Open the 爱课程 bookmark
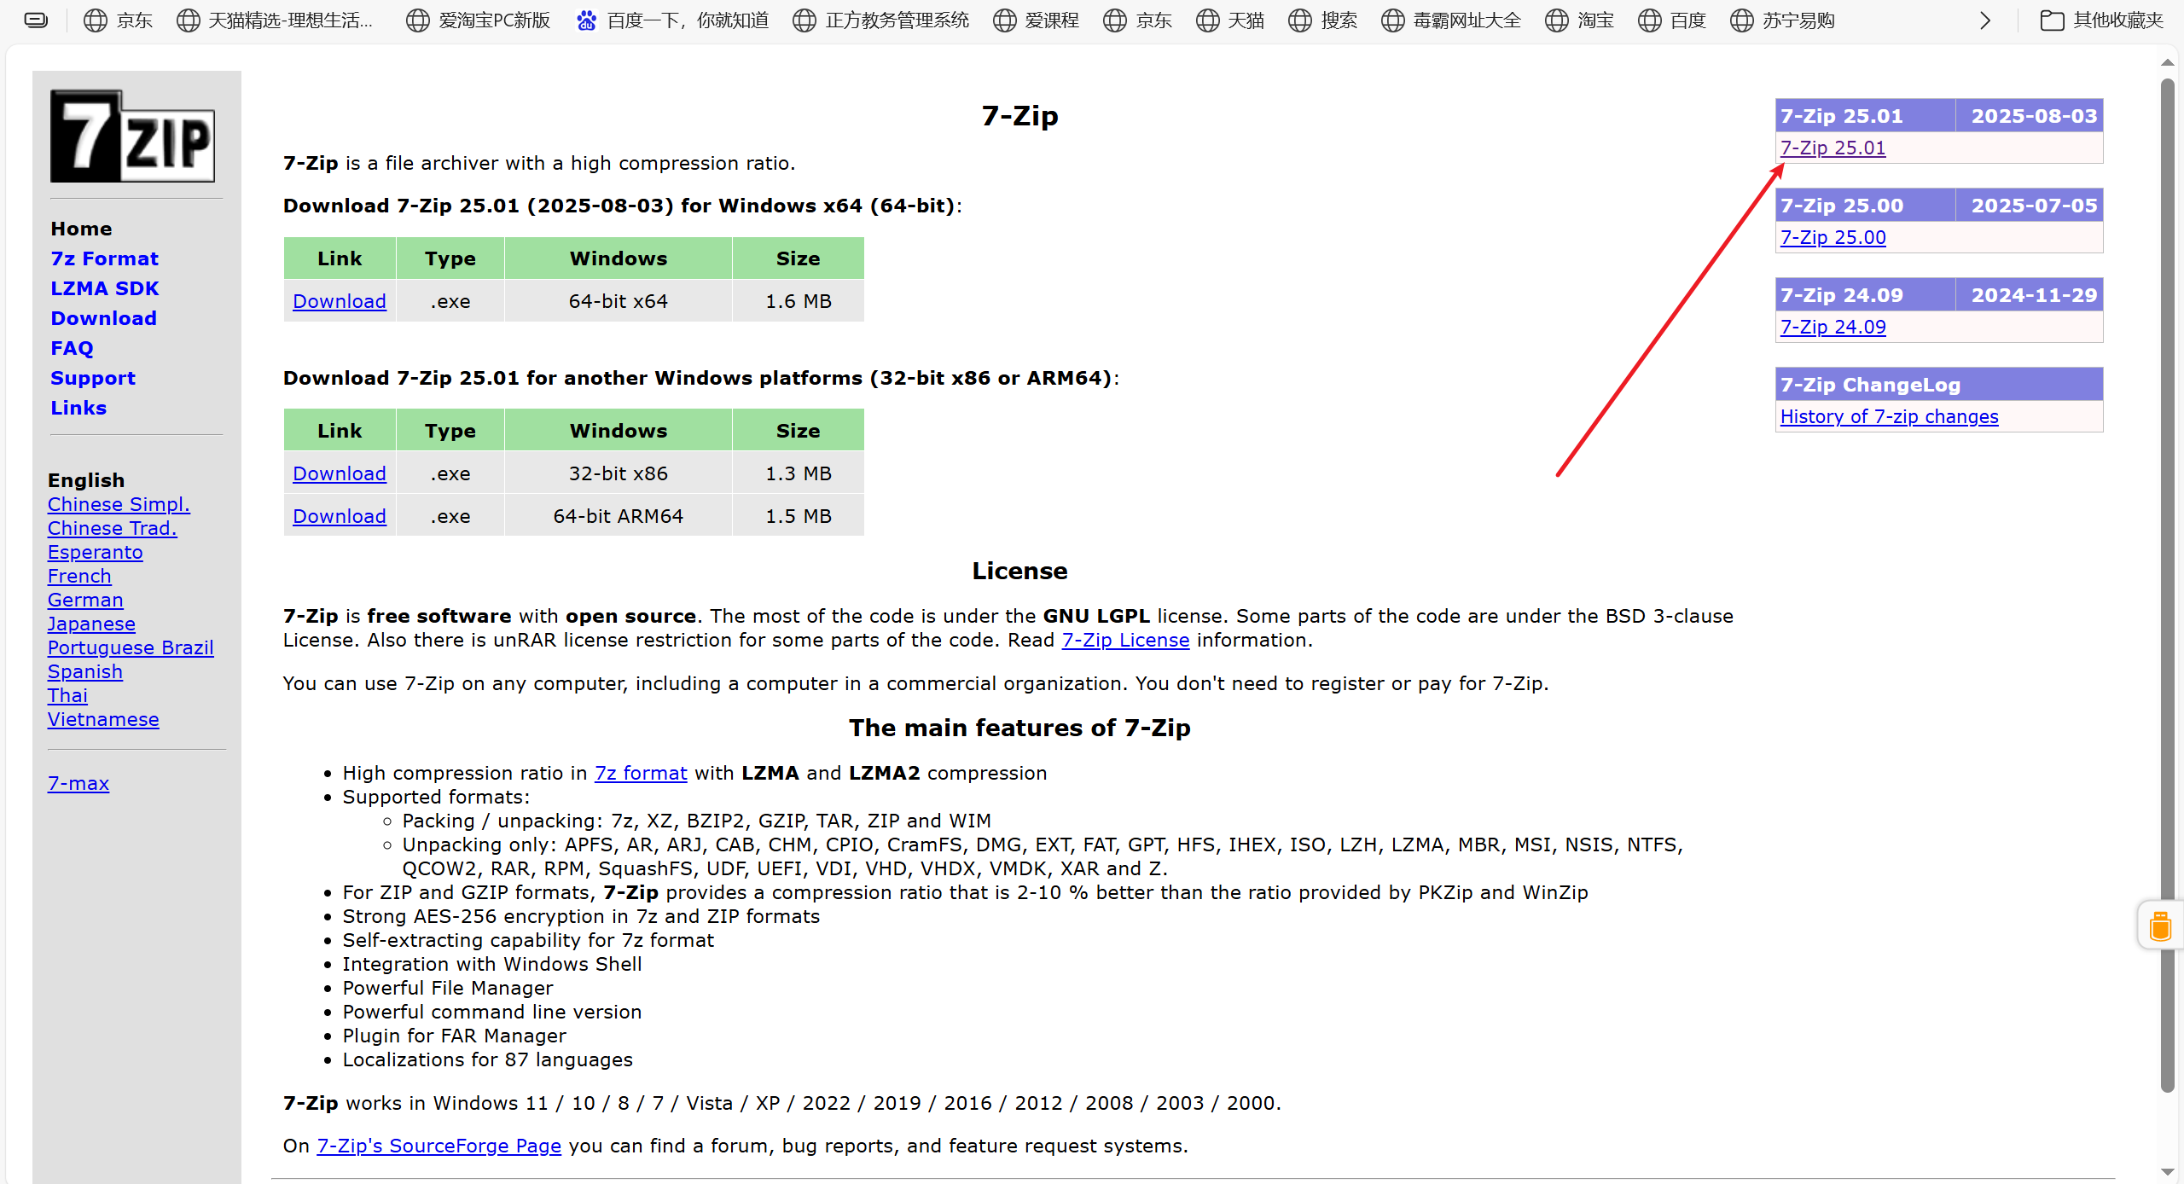Screen dimensions: 2184x1184 pos(1037,20)
